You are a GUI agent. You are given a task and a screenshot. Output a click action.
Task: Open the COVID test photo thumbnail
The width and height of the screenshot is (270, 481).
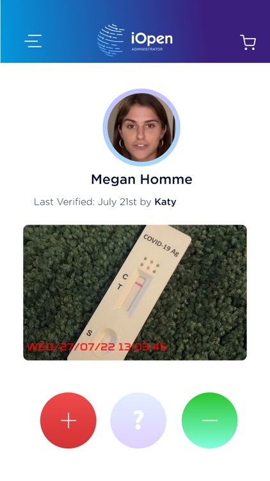pos(135,292)
